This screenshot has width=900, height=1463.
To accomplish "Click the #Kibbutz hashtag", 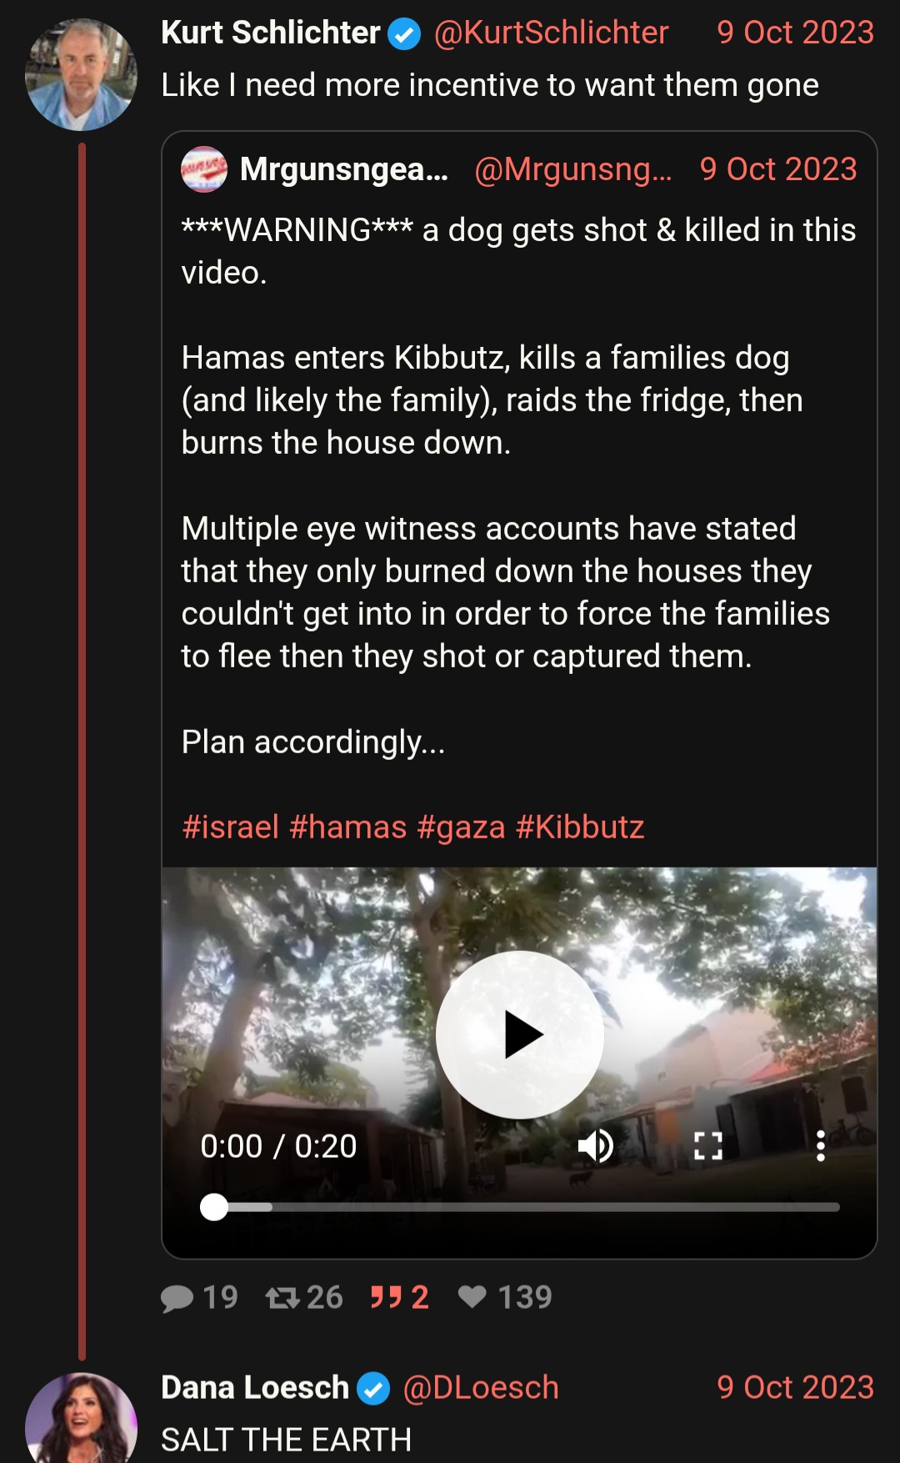I will (x=580, y=827).
